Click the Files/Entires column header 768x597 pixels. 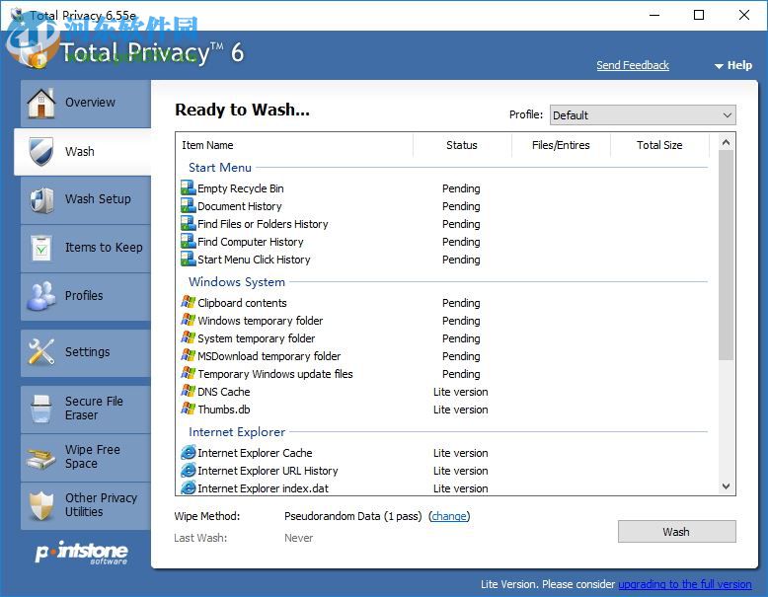561,145
